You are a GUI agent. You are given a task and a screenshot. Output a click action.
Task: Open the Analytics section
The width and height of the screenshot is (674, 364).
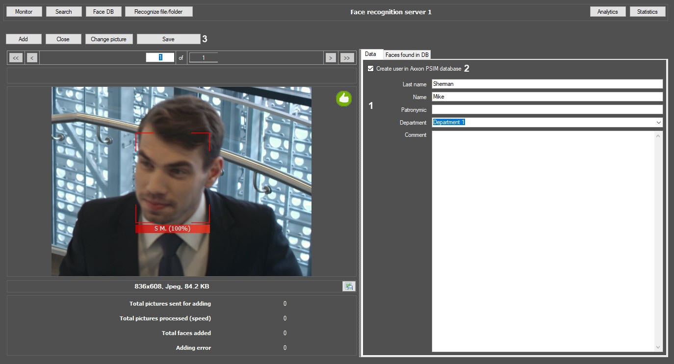[x=607, y=12]
